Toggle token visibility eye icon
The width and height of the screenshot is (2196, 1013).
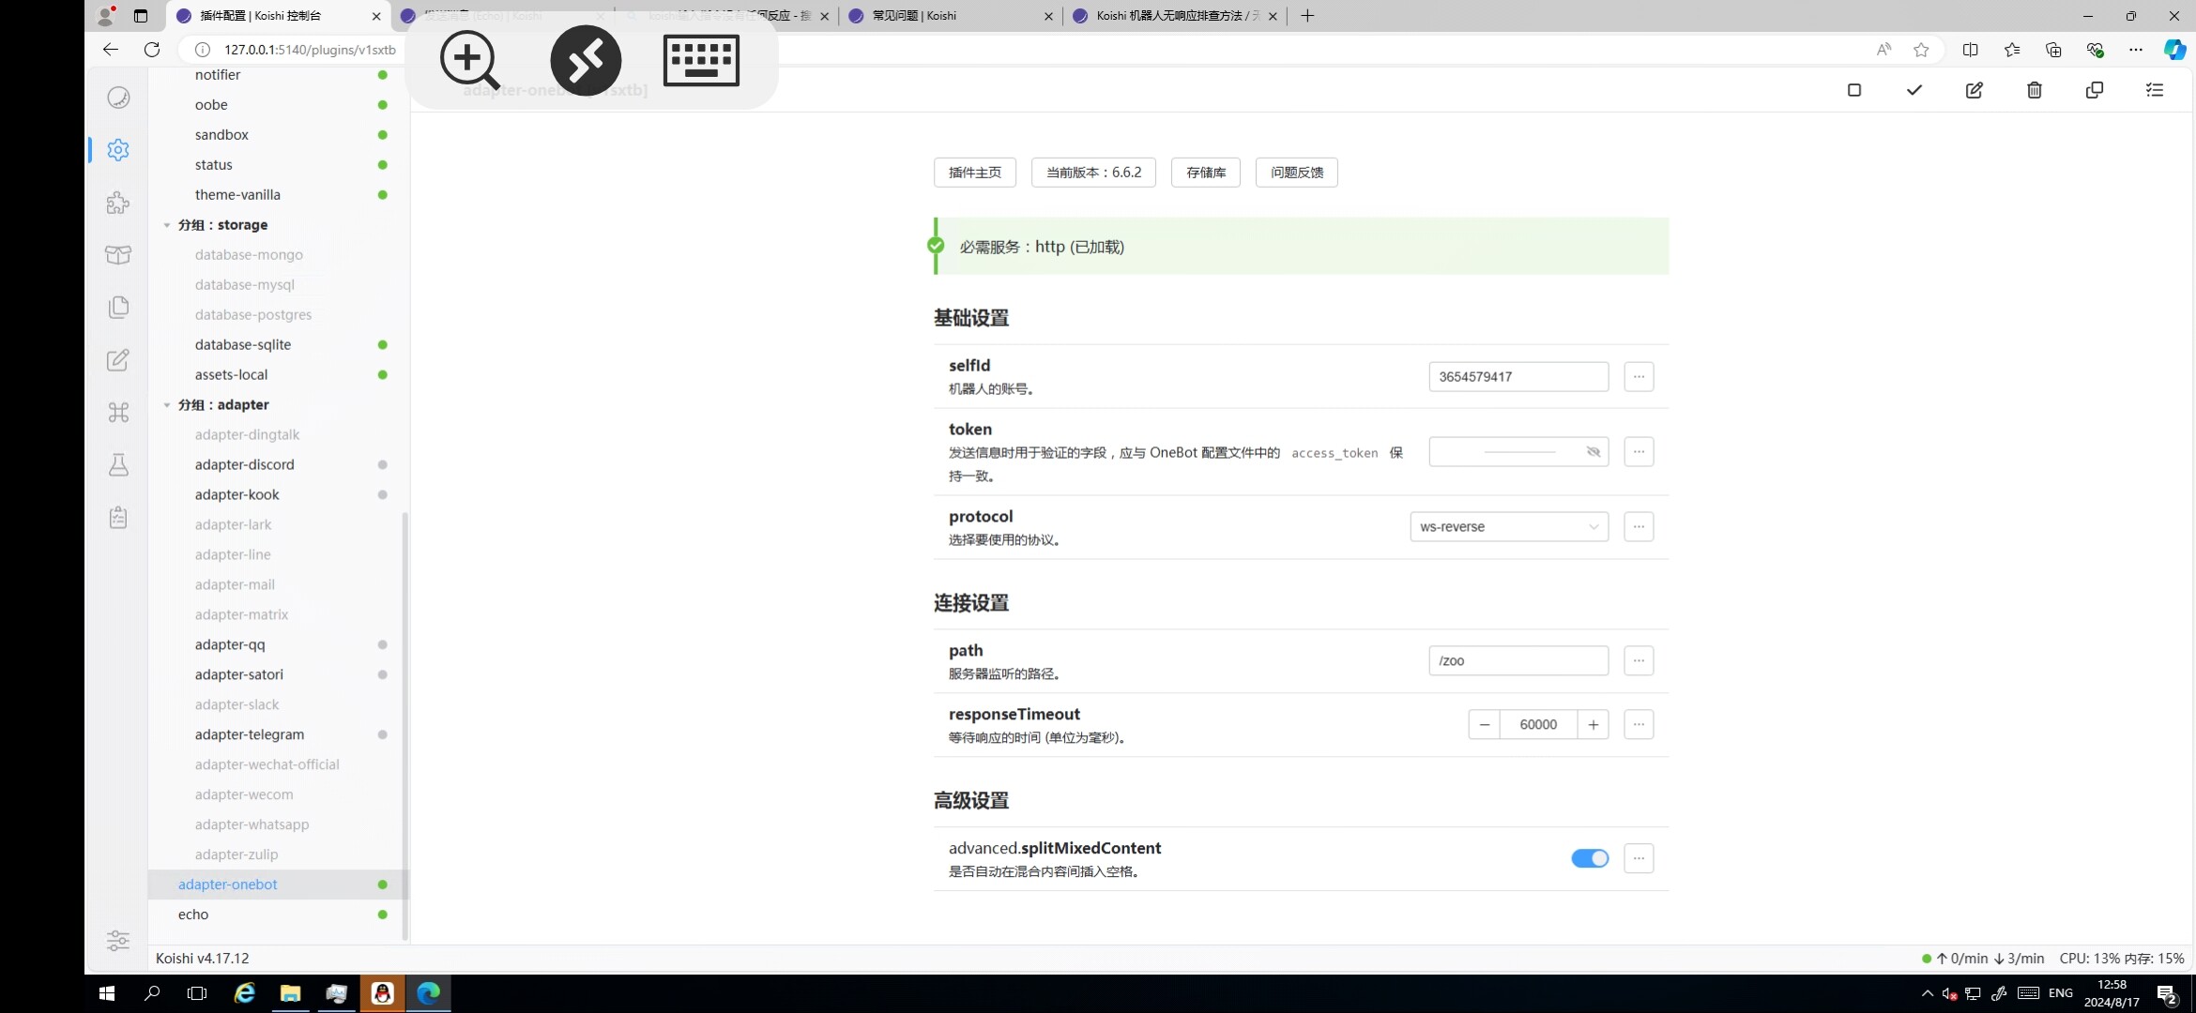click(x=1593, y=452)
